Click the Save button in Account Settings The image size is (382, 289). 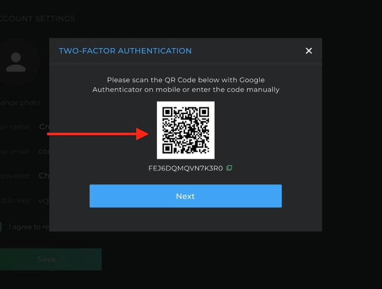pyautogui.click(x=50, y=259)
